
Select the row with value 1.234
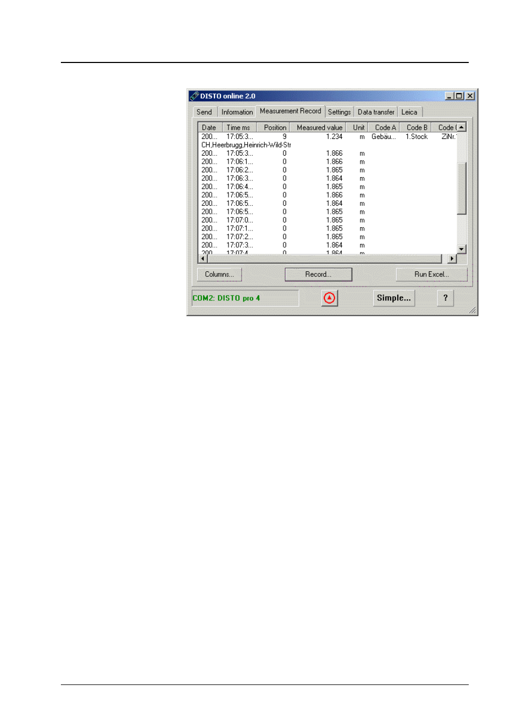pyautogui.click(x=328, y=137)
